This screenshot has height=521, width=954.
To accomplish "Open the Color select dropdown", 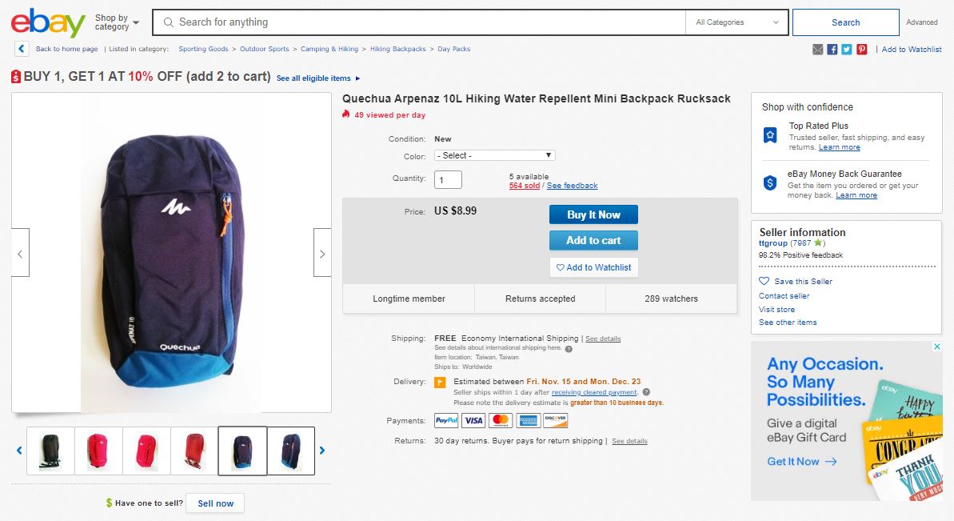I will click(x=494, y=155).
